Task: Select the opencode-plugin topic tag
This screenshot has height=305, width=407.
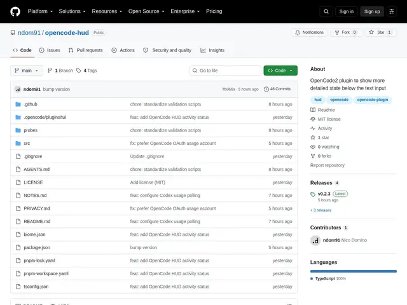Action: click(373, 100)
